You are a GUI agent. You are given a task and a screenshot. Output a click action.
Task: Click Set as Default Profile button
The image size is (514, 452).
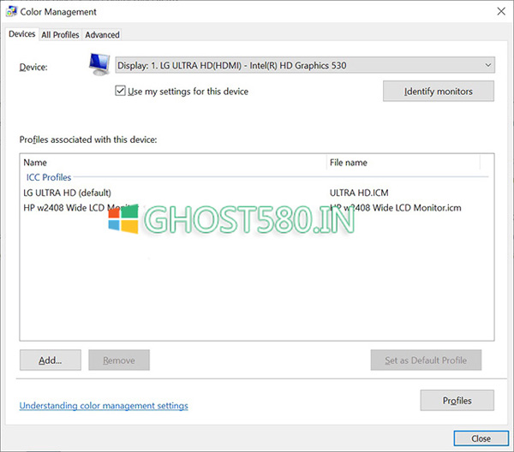click(426, 360)
